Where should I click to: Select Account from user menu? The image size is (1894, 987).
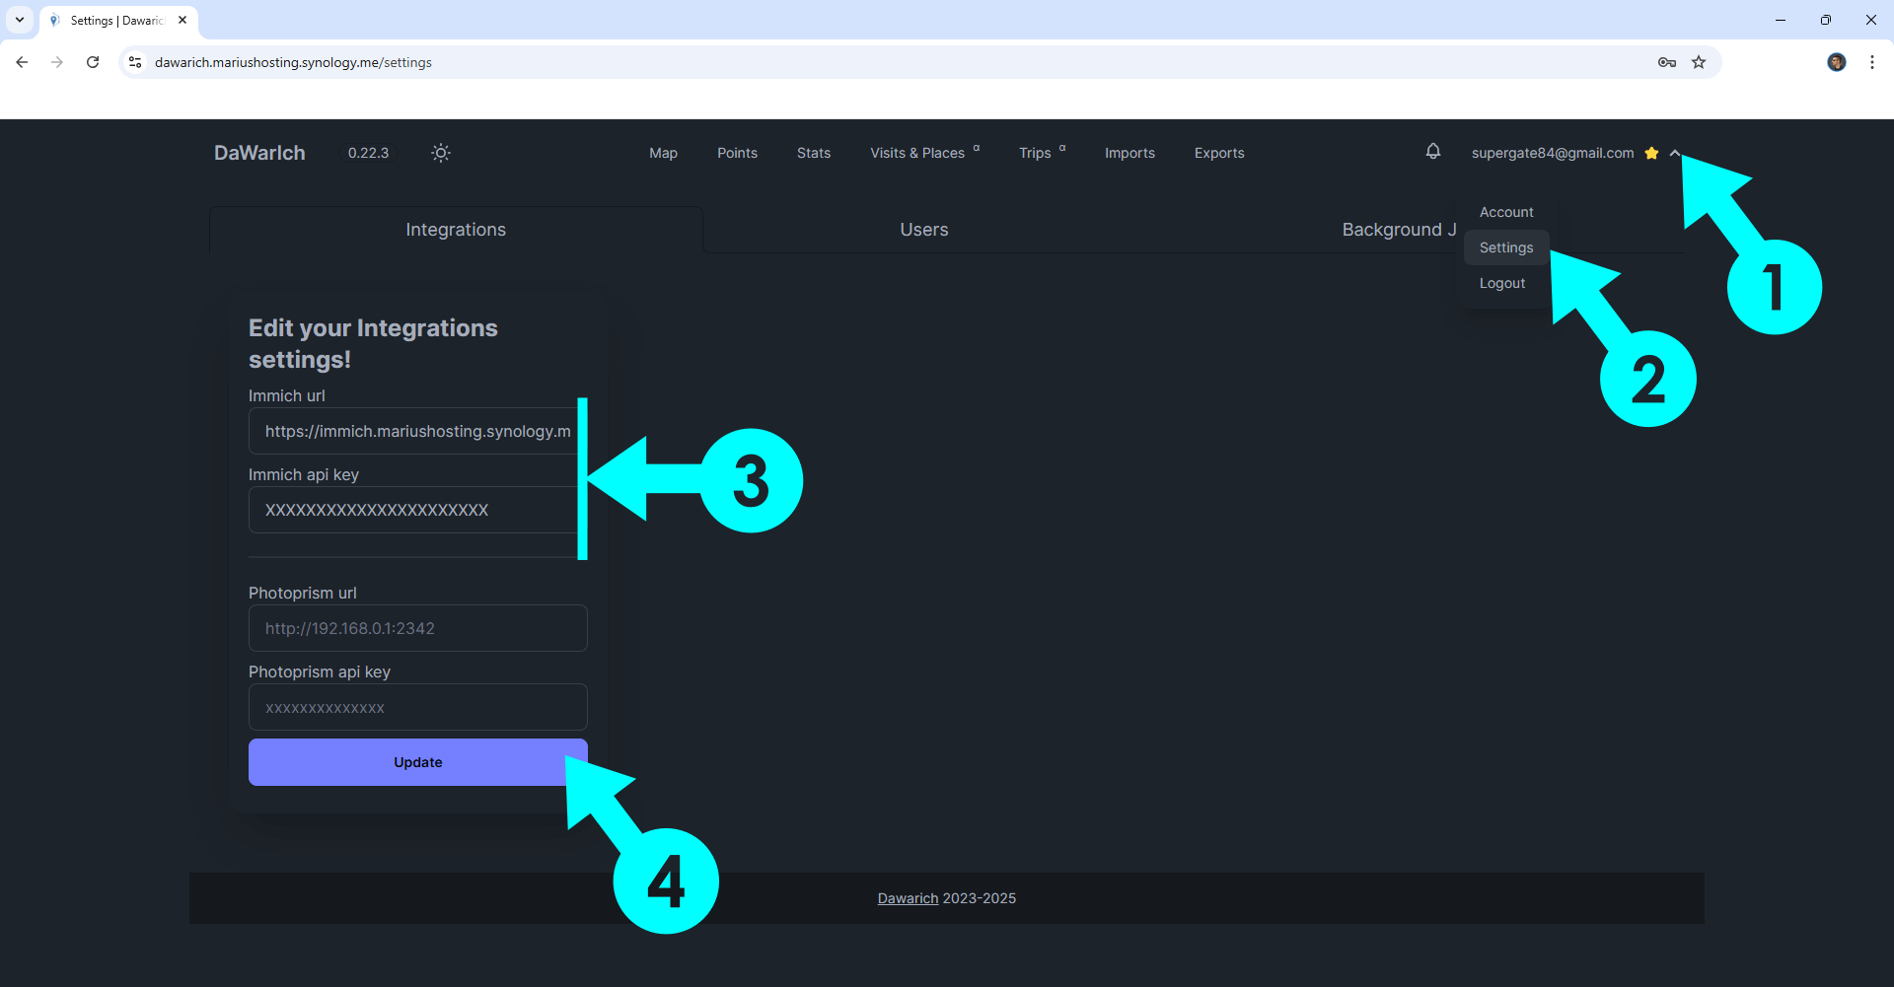click(1506, 212)
